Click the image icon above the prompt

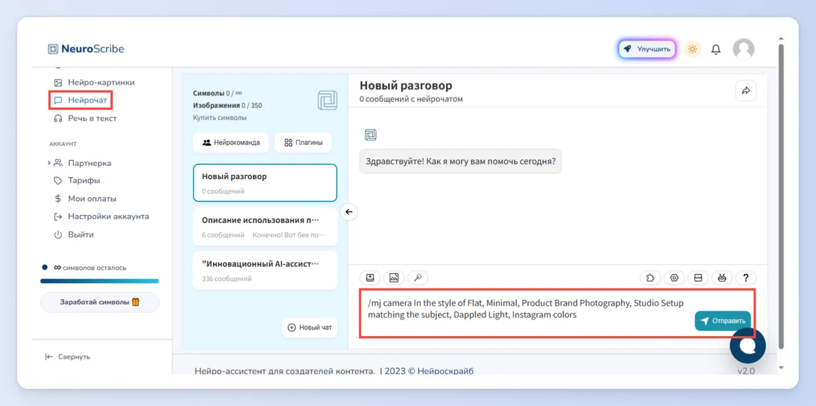pyautogui.click(x=394, y=278)
